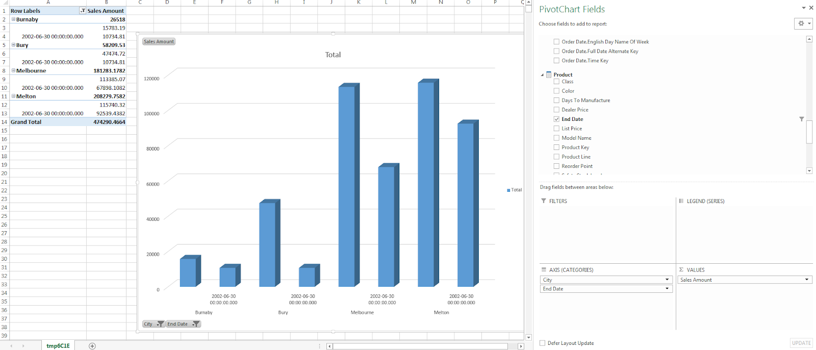Uncheck the End Date field

tap(556, 119)
